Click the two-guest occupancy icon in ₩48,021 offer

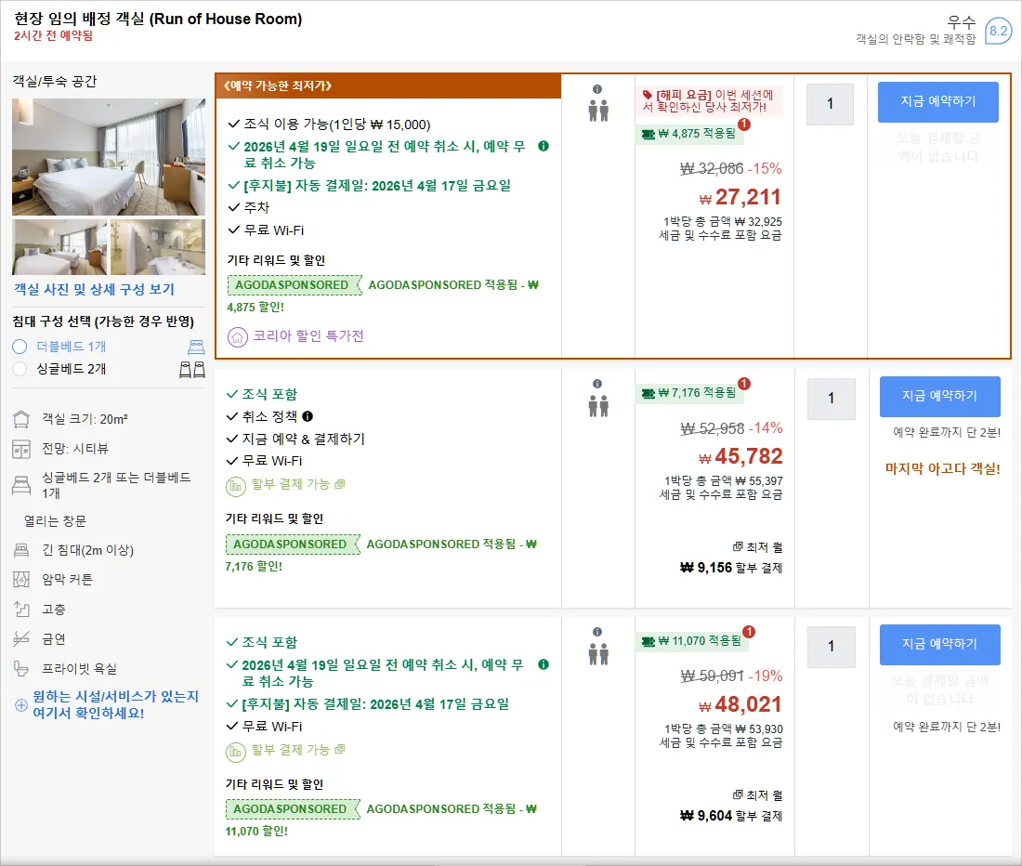coord(598,653)
